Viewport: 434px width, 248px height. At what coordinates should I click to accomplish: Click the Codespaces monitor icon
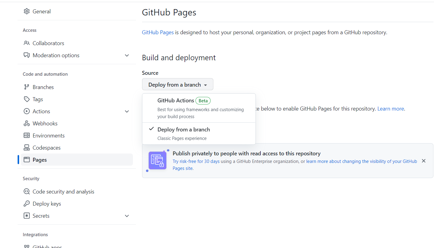click(x=27, y=148)
